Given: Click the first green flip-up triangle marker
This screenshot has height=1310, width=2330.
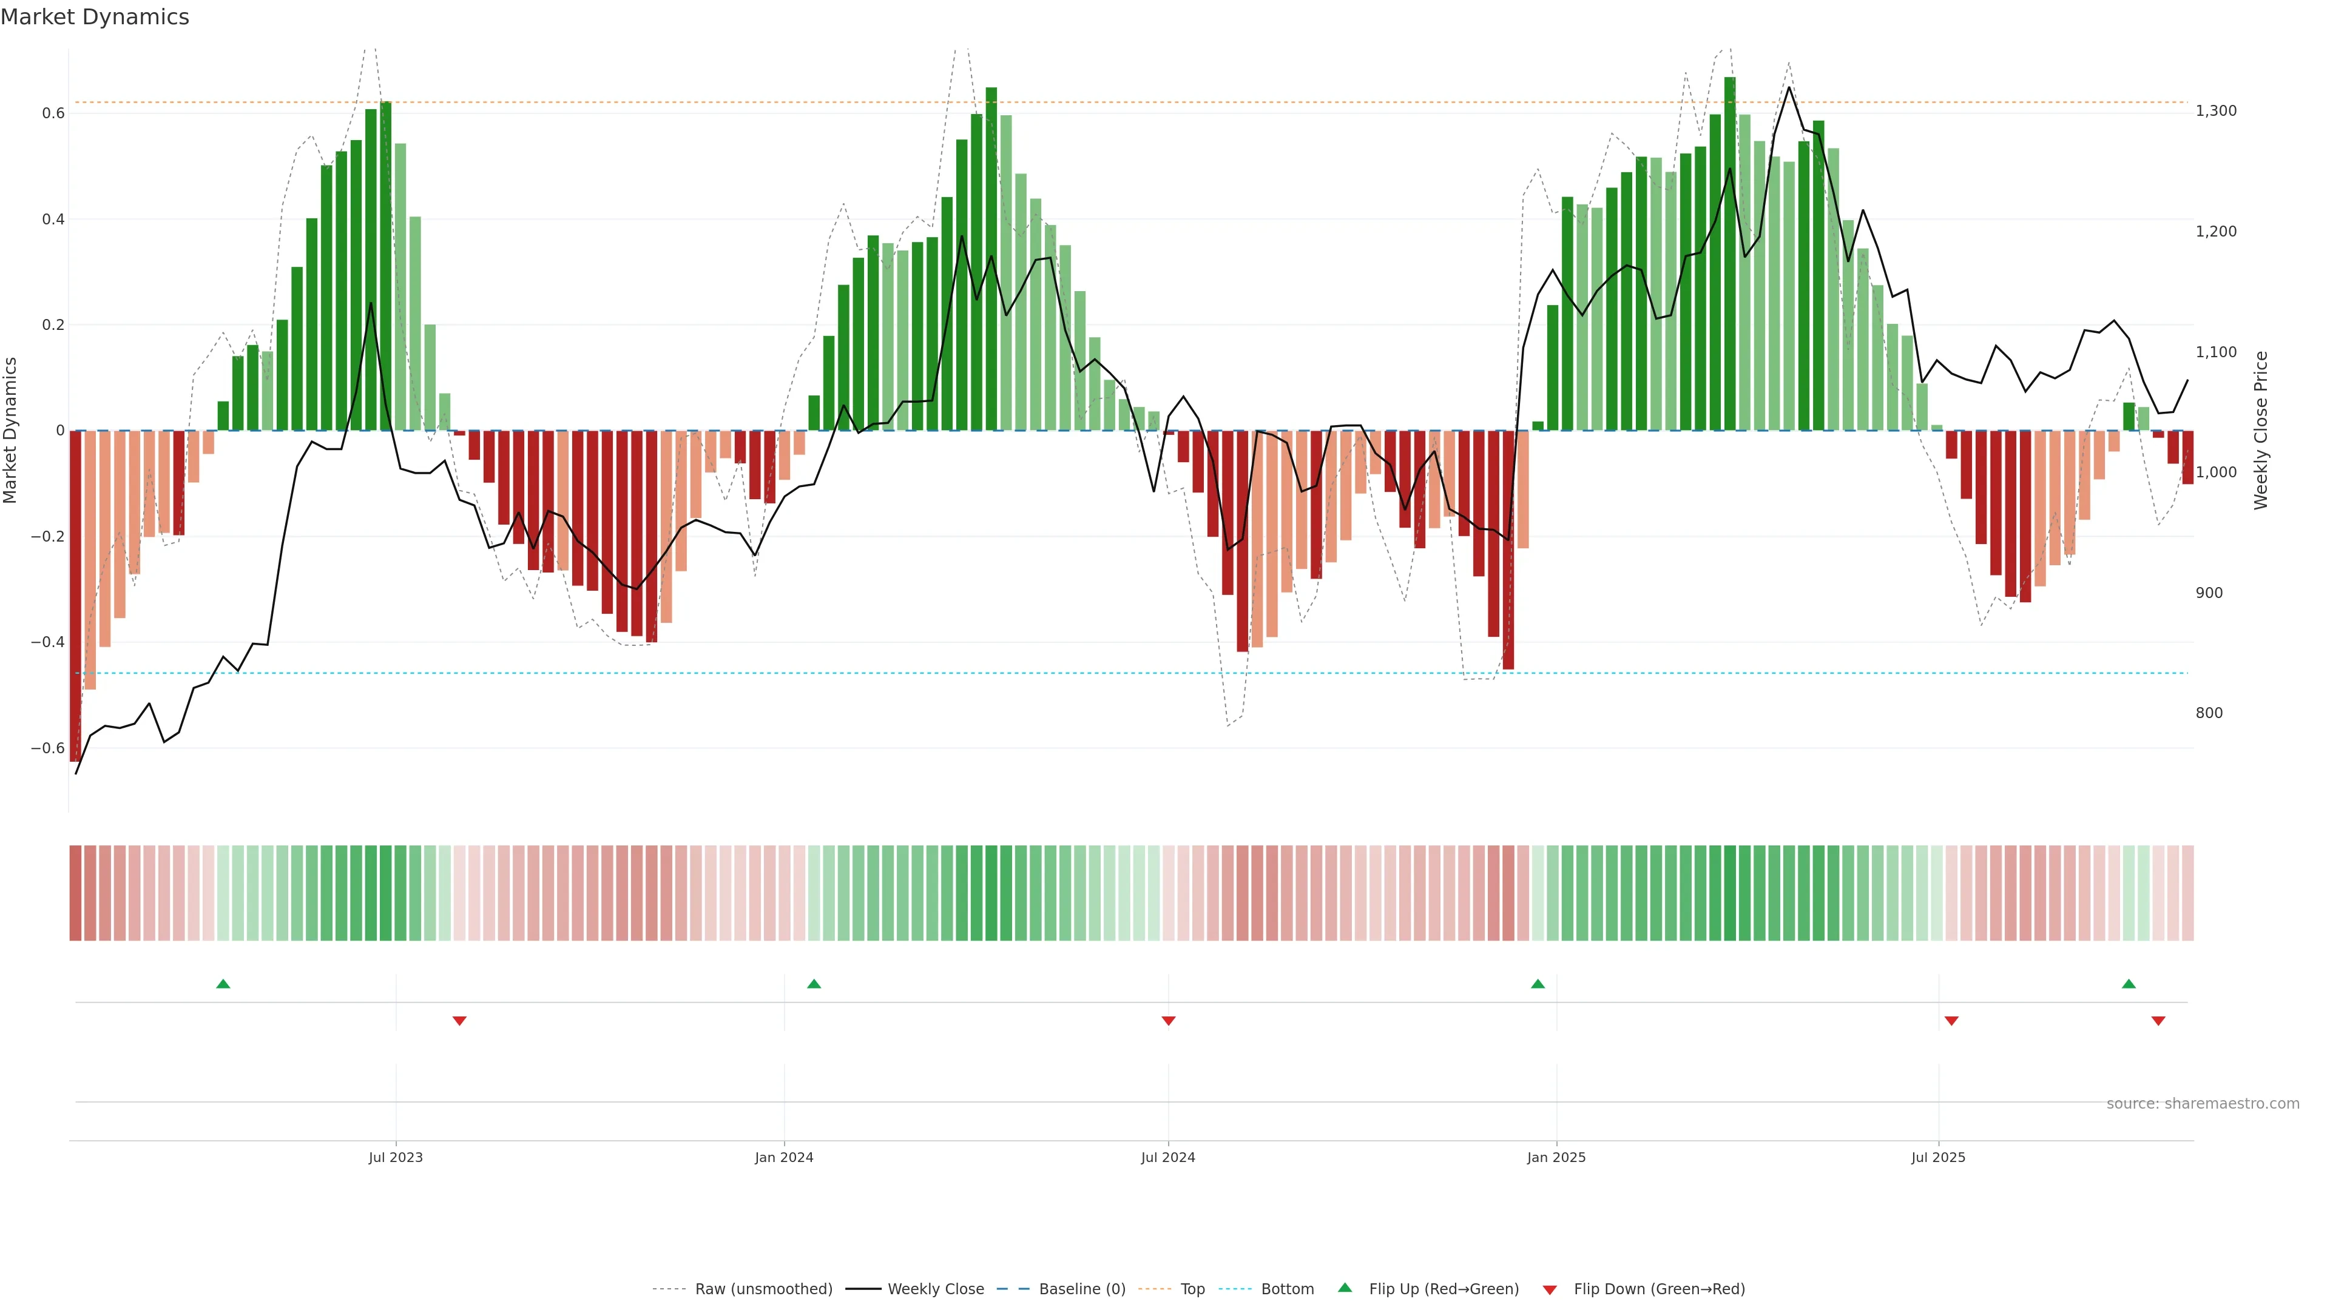Looking at the screenshot, I should coord(223,984).
